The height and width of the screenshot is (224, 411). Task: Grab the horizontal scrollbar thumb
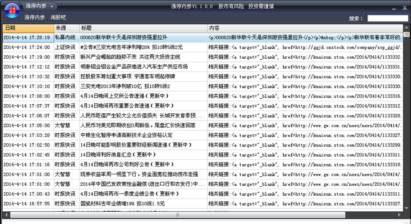(x=178, y=215)
